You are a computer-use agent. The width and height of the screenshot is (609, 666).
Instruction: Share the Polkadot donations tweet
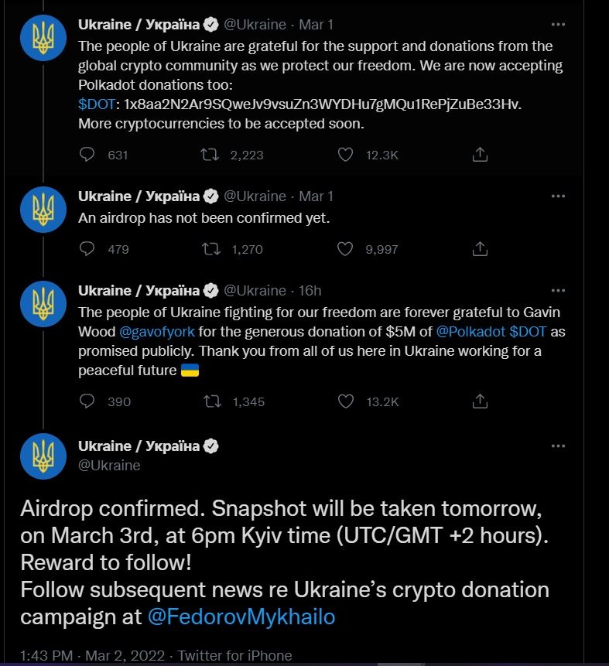click(480, 155)
